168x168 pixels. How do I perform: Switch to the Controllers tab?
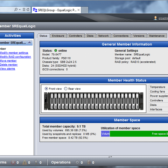(x=76, y=36)
